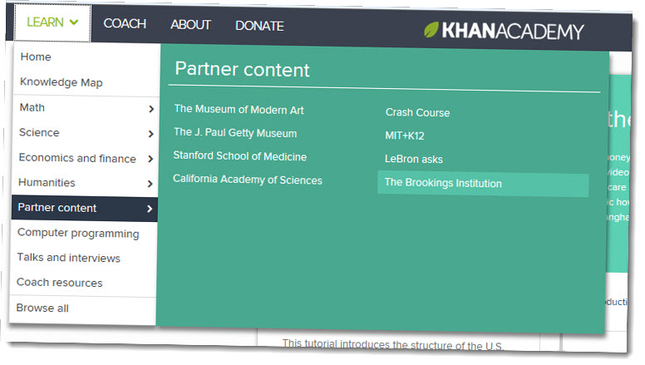Open the Knowledge Map entry
Image resolution: width=645 pixels, height=365 pixels.
coord(61,82)
